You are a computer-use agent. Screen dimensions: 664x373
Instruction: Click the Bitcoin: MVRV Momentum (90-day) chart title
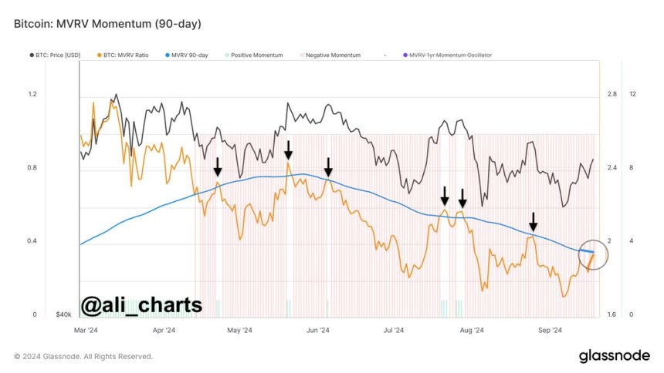pyautogui.click(x=107, y=24)
